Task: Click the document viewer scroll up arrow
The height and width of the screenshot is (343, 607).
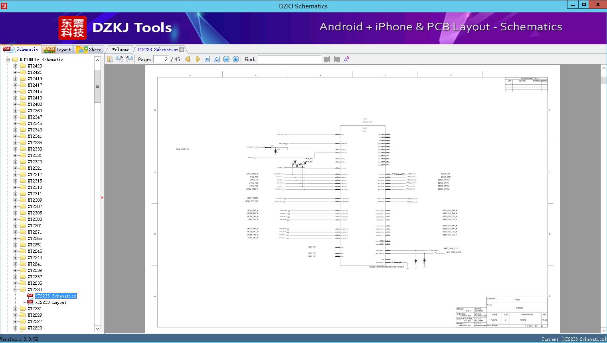Action: (604, 68)
